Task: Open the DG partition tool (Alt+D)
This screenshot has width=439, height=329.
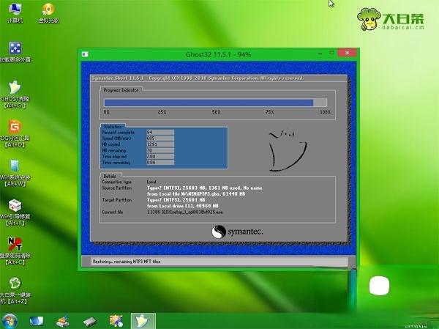Action: 15,126
